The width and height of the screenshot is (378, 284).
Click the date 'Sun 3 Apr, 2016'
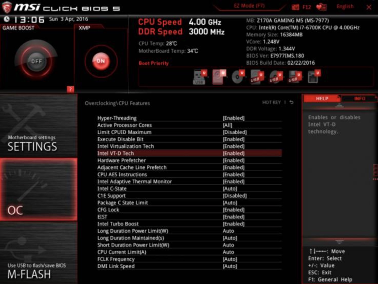[x=69, y=19]
